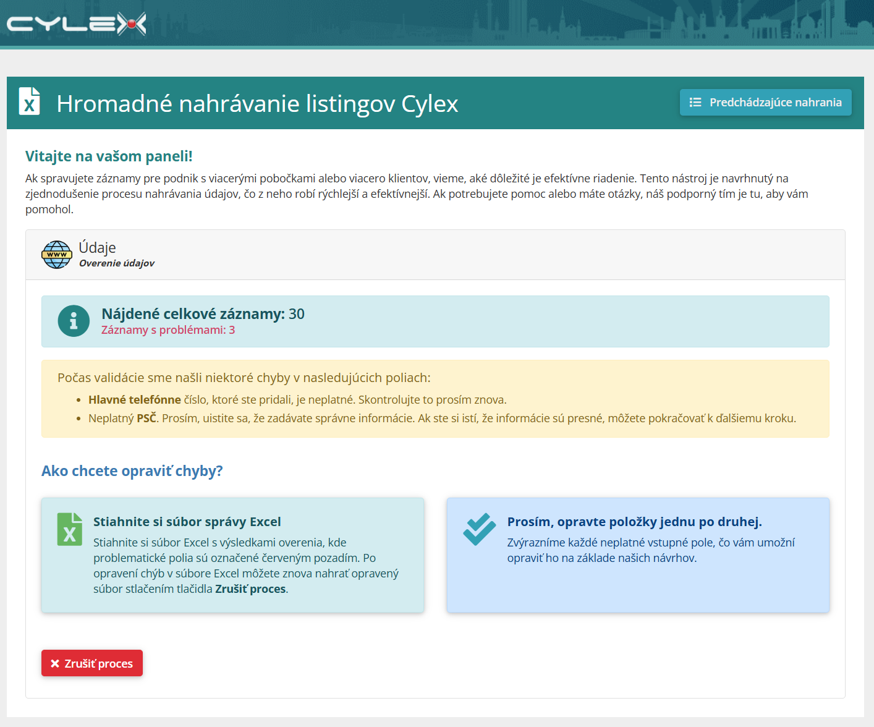Viewport: 874px width, 727px height.
Task: Open Predchádzajúce nahrania previous uploads
Action: pyautogui.click(x=765, y=103)
